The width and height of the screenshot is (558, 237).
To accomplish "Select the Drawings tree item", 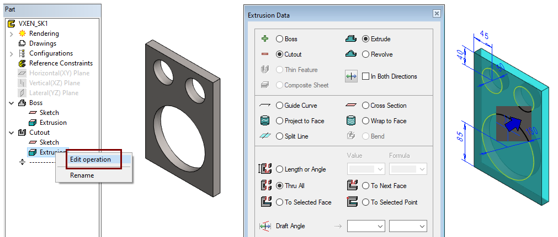I will (x=42, y=43).
